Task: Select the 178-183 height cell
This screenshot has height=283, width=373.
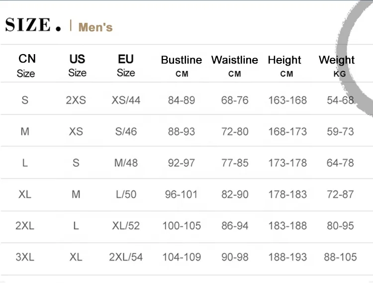Action: click(x=287, y=195)
